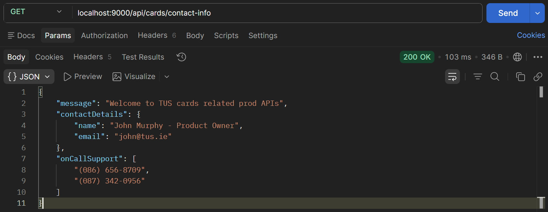Search within the response body

pyautogui.click(x=495, y=77)
